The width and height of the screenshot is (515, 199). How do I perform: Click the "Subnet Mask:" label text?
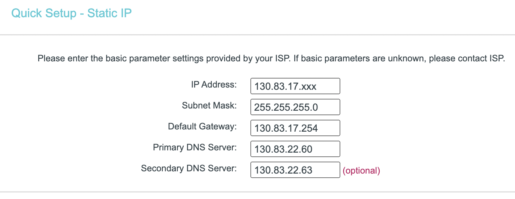(x=209, y=105)
